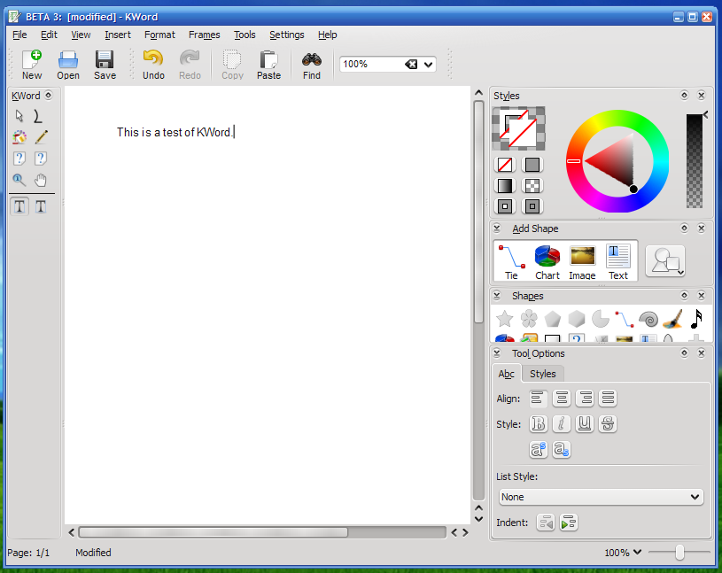
Task: Select the gradient fill button in Styles
Action: pos(505,185)
